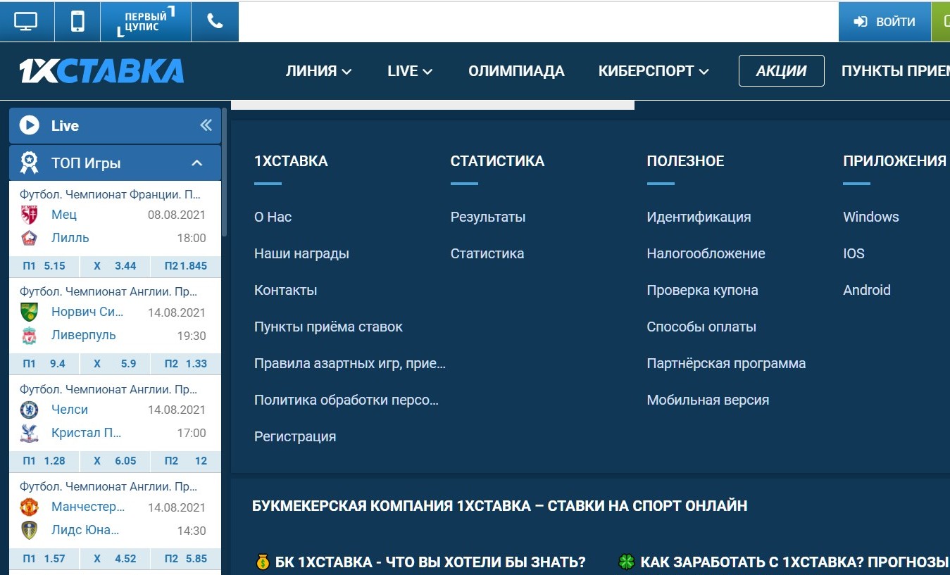Screen dimensions: 950x575
Task: Open the Статистика link under СТАТИСТИКА heading
Action: pyautogui.click(x=487, y=253)
